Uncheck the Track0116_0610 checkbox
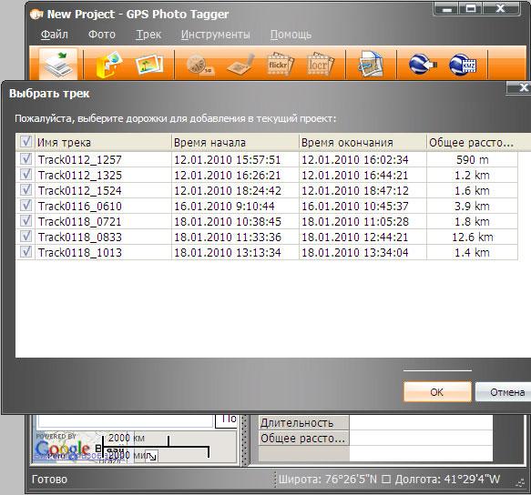Image resolution: width=531 pixels, height=495 pixels. [x=26, y=206]
